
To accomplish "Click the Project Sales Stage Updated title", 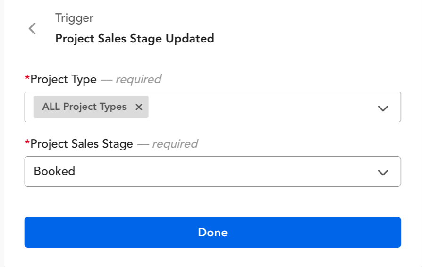I will coord(135,39).
